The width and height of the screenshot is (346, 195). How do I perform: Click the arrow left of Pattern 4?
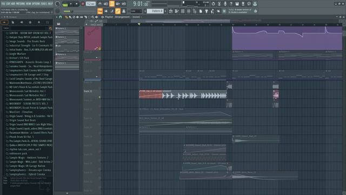coord(145,11)
